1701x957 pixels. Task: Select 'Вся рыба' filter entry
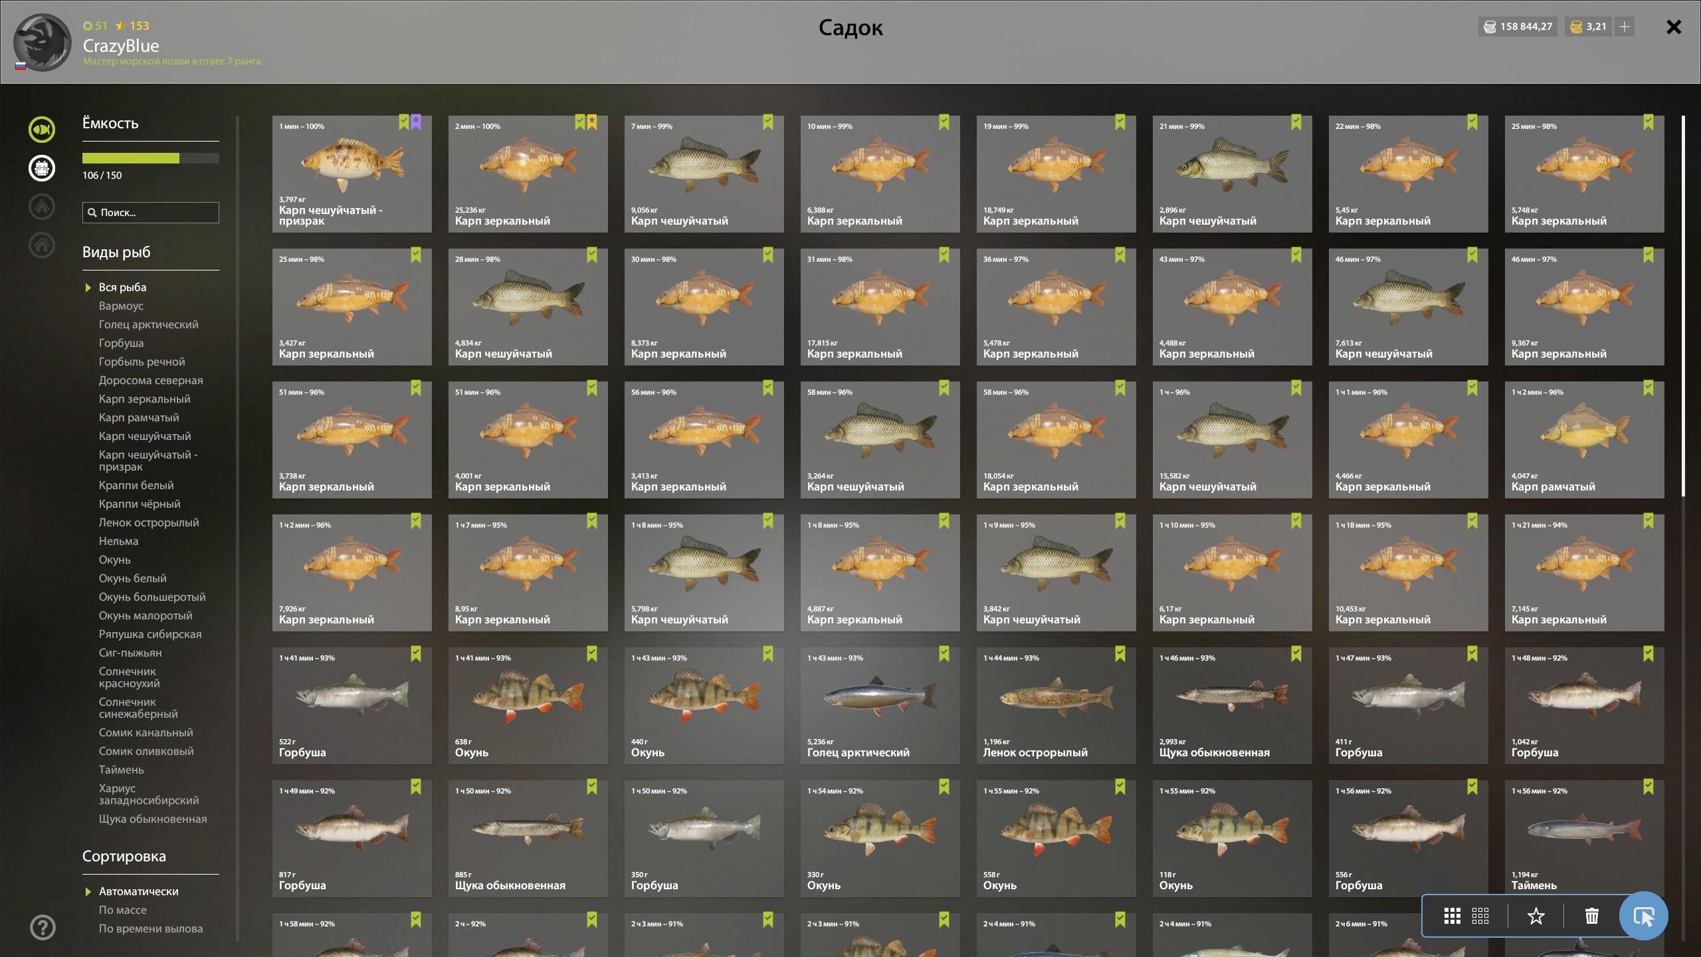pyautogui.click(x=123, y=287)
